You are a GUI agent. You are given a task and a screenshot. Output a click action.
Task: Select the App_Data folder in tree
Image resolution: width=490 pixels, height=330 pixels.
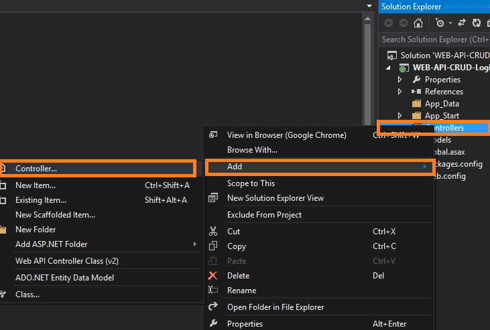pos(442,104)
